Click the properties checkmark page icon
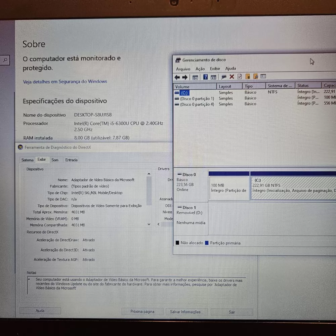The height and width of the screenshot is (336, 336). pyautogui.click(x=240, y=77)
